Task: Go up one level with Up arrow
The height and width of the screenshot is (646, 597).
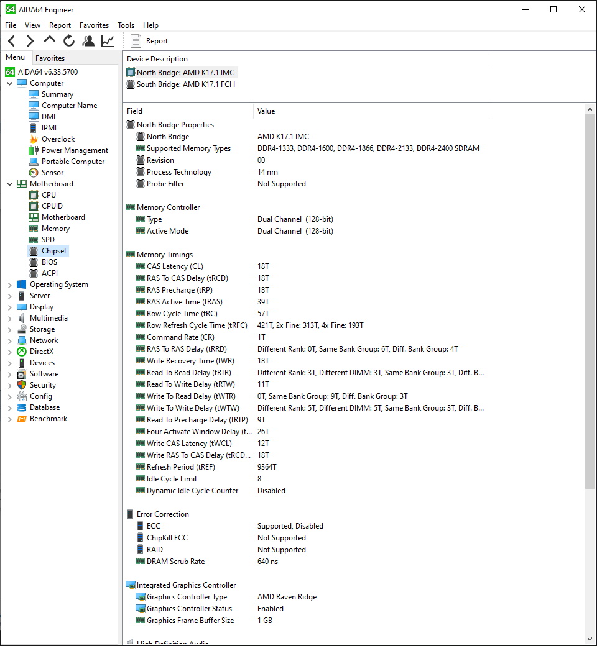Action: click(50, 40)
